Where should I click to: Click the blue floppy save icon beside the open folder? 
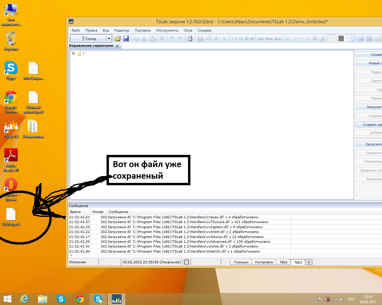(126, 38)
